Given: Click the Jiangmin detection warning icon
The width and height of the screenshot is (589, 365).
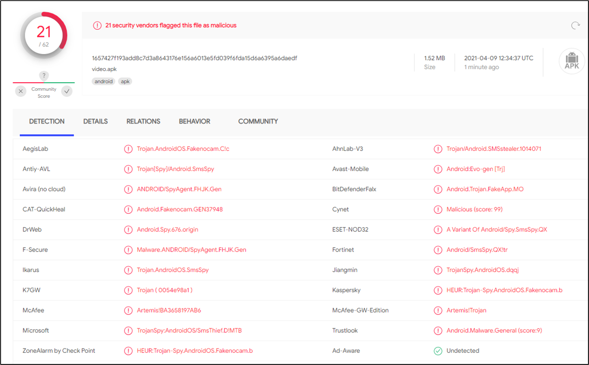Looking at the screenshot, I should click(438, 270).
